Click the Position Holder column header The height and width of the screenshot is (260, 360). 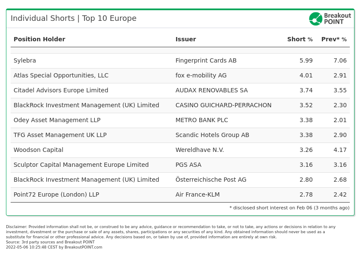[x=40, y=39]
